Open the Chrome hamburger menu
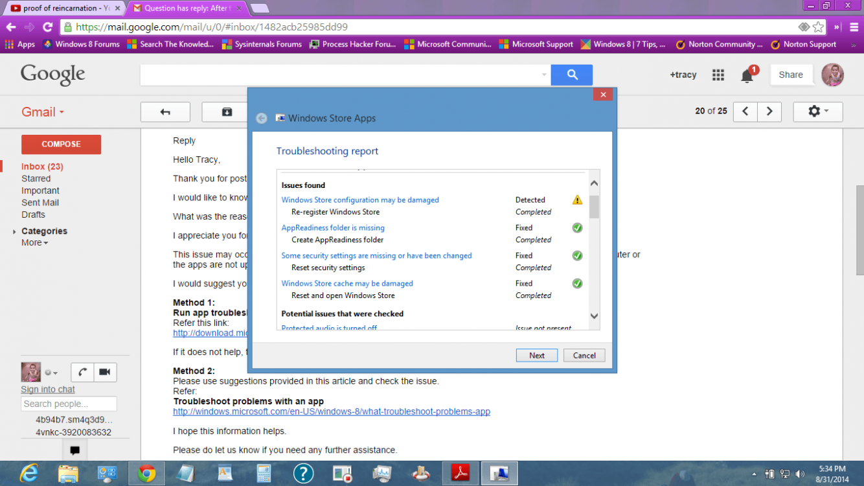This screenshot has width=864, height=486. (x=855, y=27)
